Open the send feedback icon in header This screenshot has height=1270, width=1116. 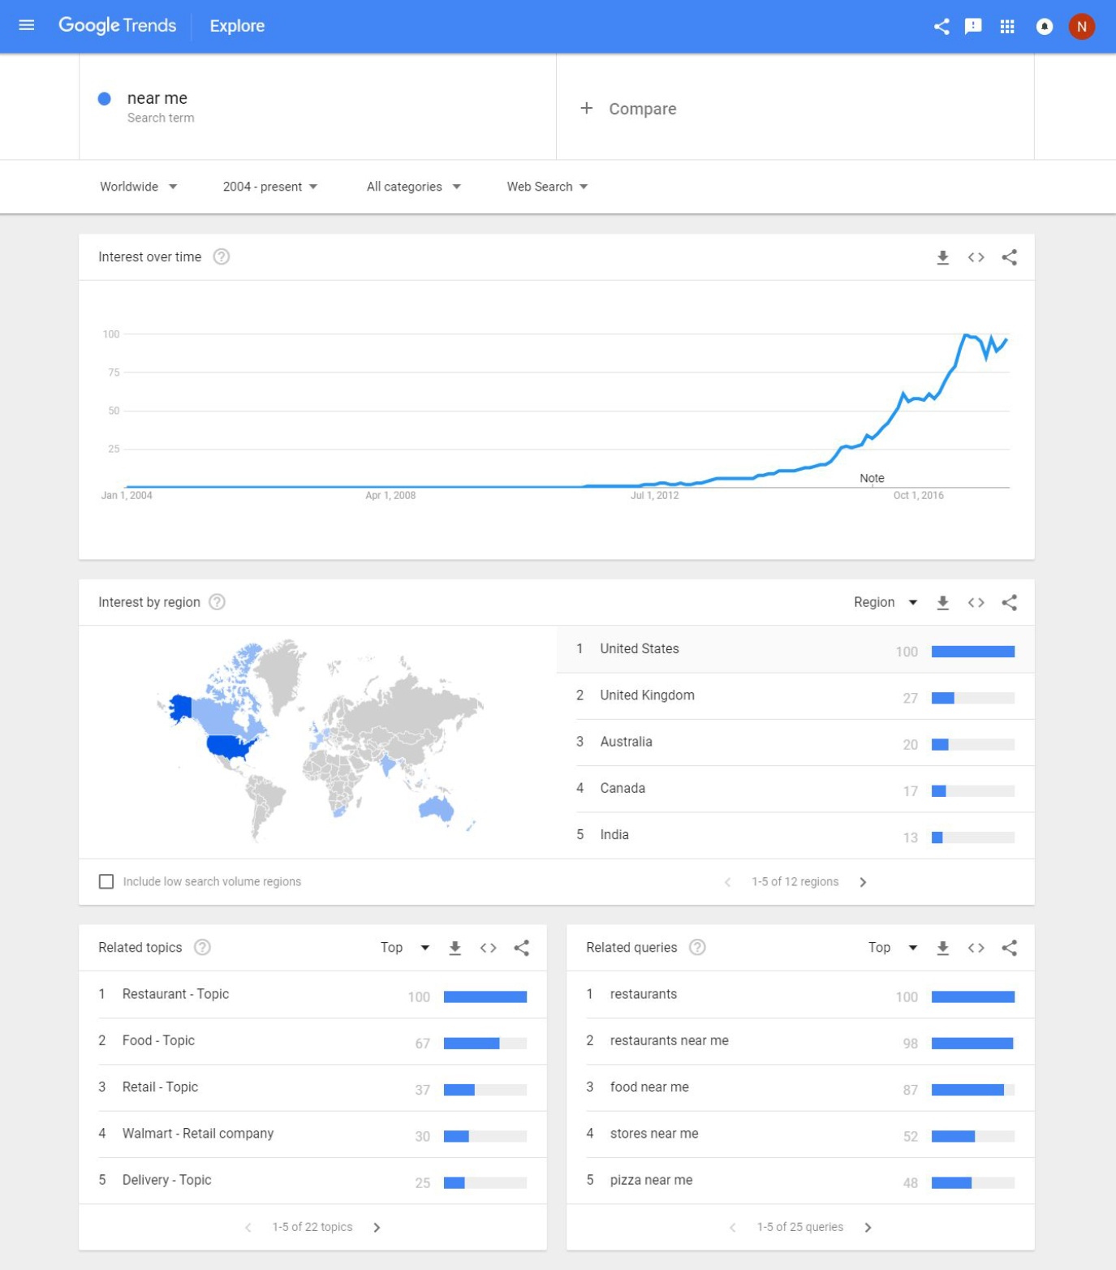coord(973,26)
